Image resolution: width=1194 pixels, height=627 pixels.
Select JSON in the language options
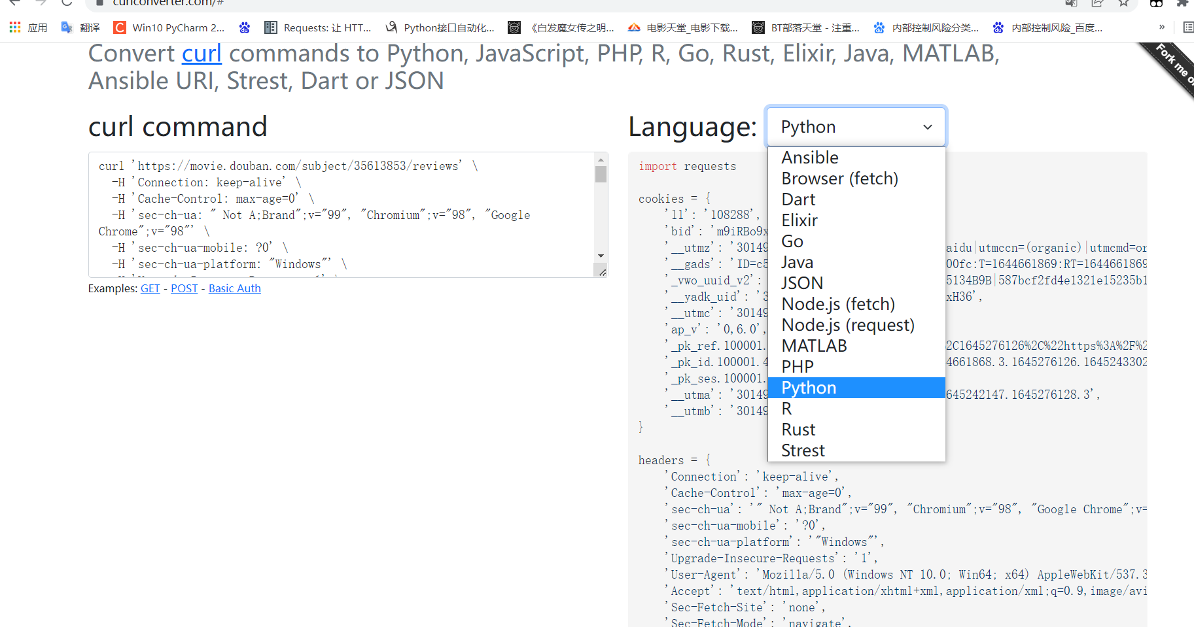point(802,282)
